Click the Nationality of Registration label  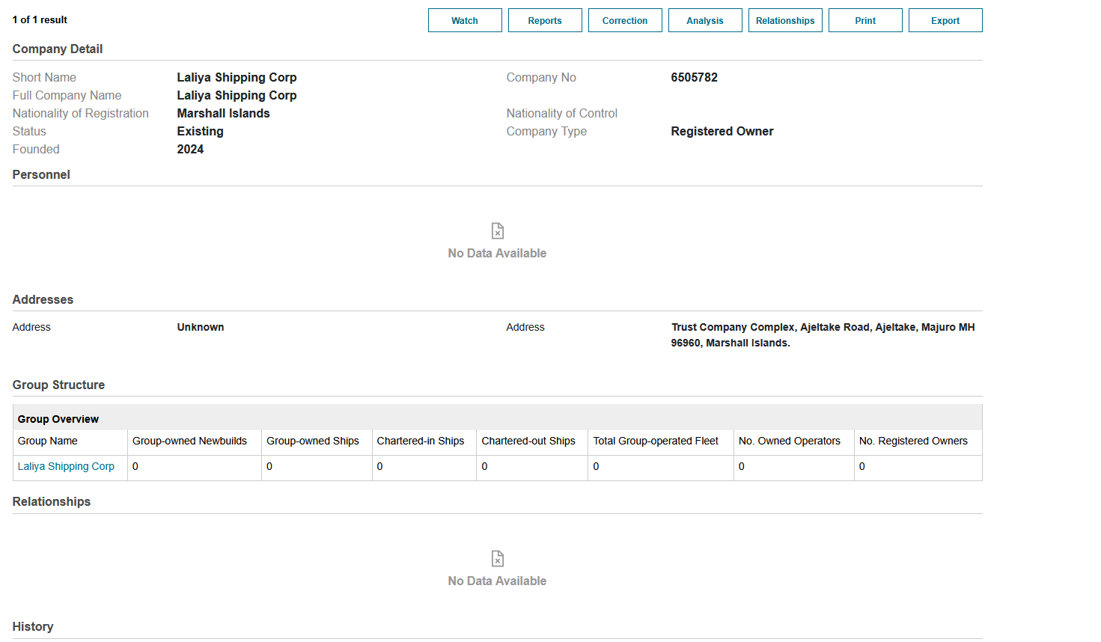click(81, 113)
